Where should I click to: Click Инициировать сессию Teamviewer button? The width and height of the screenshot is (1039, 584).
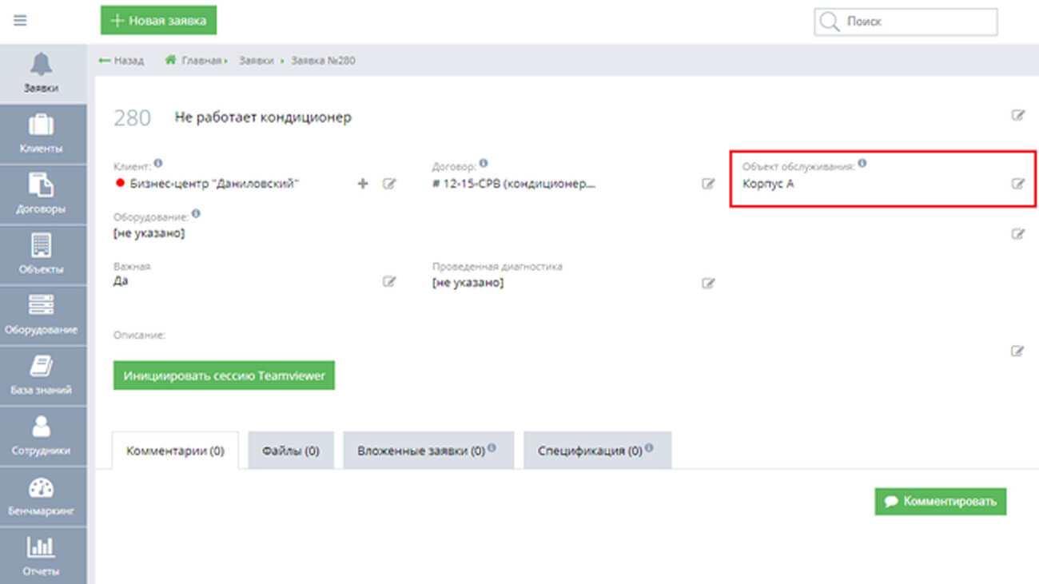coord(224,375)
